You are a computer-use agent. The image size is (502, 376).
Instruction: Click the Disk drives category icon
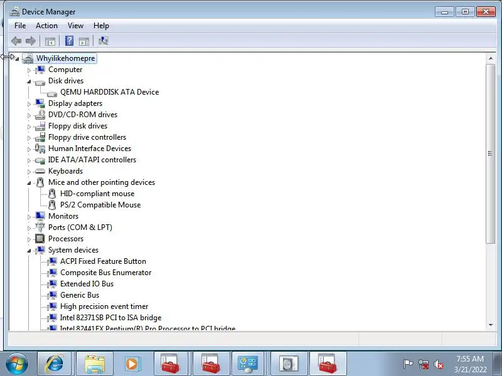(x=40, y=83)
